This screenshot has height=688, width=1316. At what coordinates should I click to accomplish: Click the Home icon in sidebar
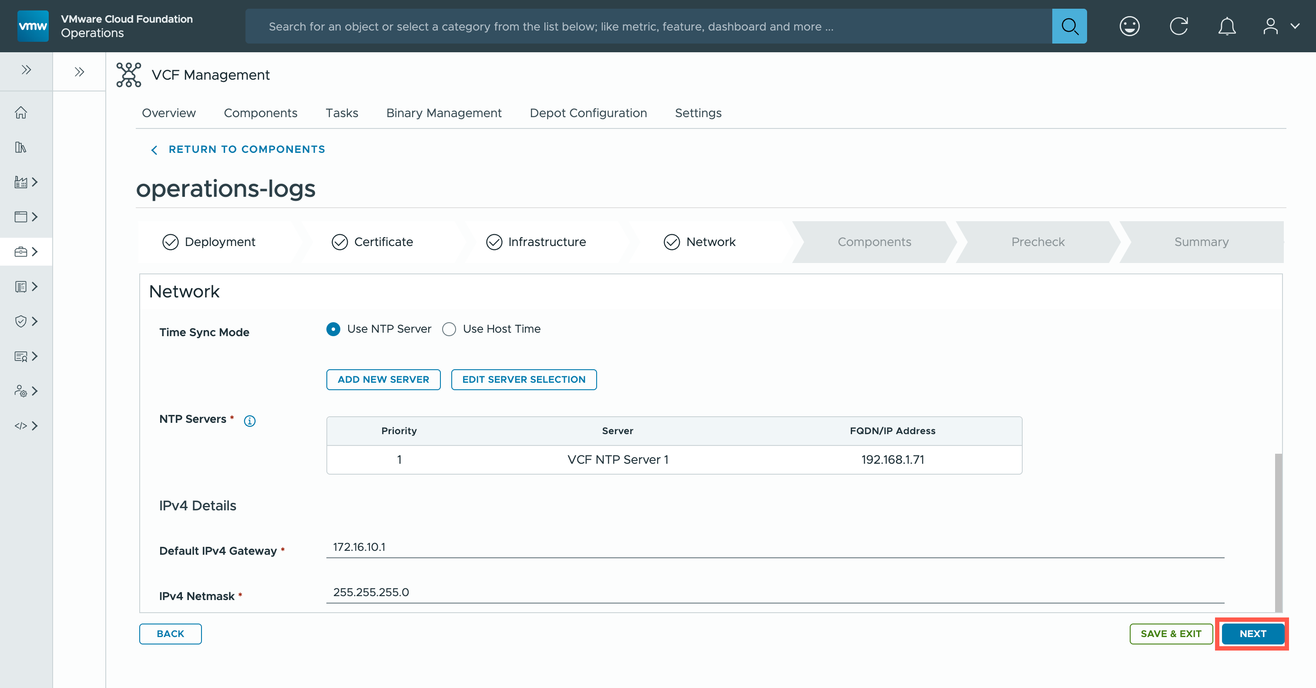(x=21, y=112)
